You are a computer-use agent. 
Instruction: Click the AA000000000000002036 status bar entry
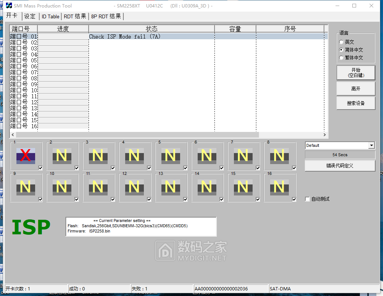[x=221, y=289]
